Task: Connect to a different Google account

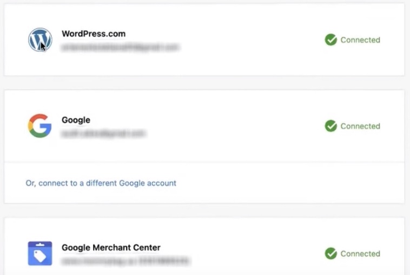Action: [101, 183]
